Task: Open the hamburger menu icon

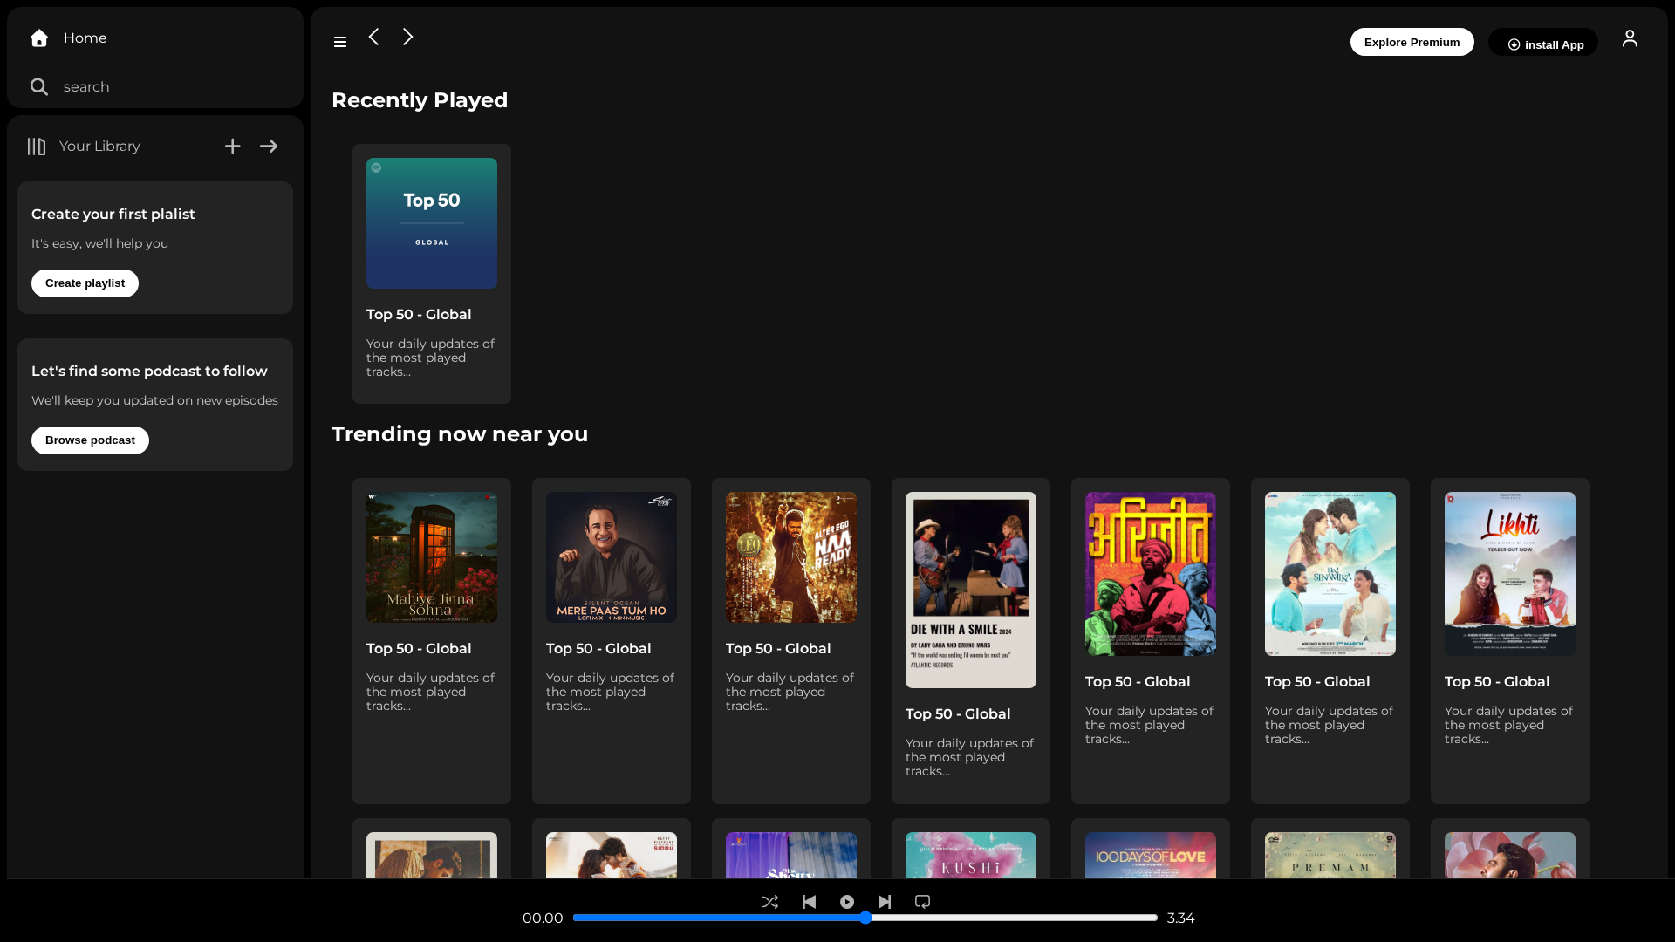Action: 340,42
